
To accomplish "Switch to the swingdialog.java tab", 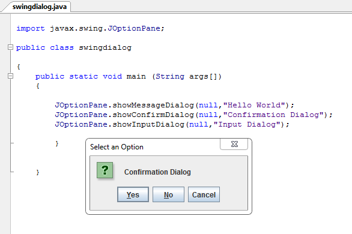I will 40,7.
